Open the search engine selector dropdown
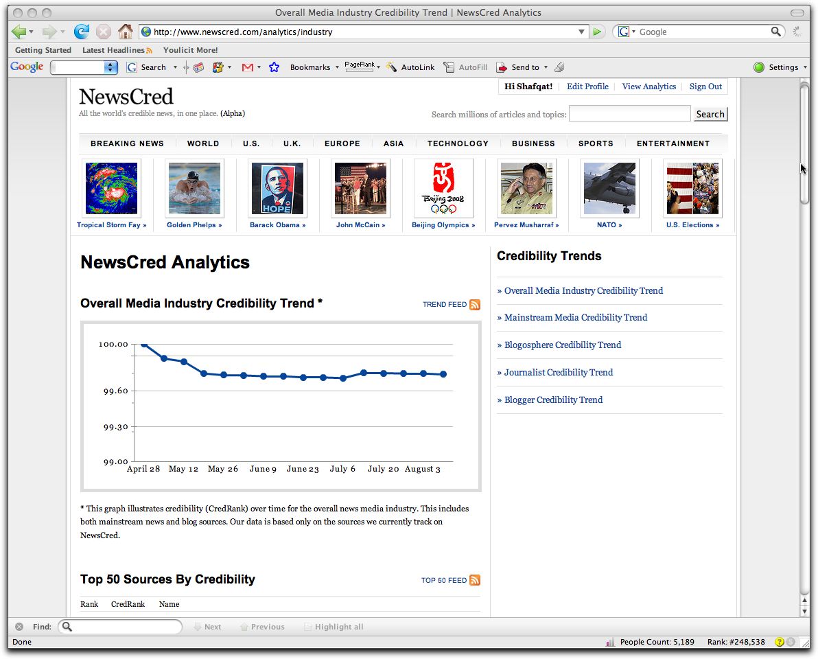818x659 pixels. [627, 32]
